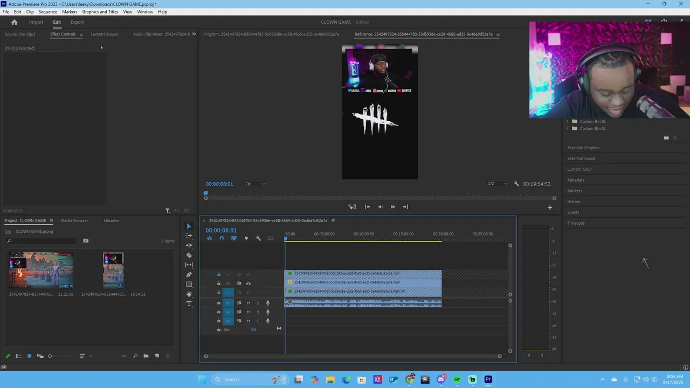Toggle project writable green pencil icon
The image size is (690, 388).
(x=8, y=356)
